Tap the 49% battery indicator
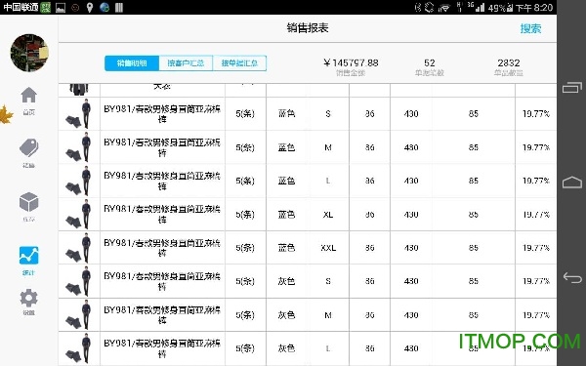Screen dimensions: 586x366 click(500, 8)
